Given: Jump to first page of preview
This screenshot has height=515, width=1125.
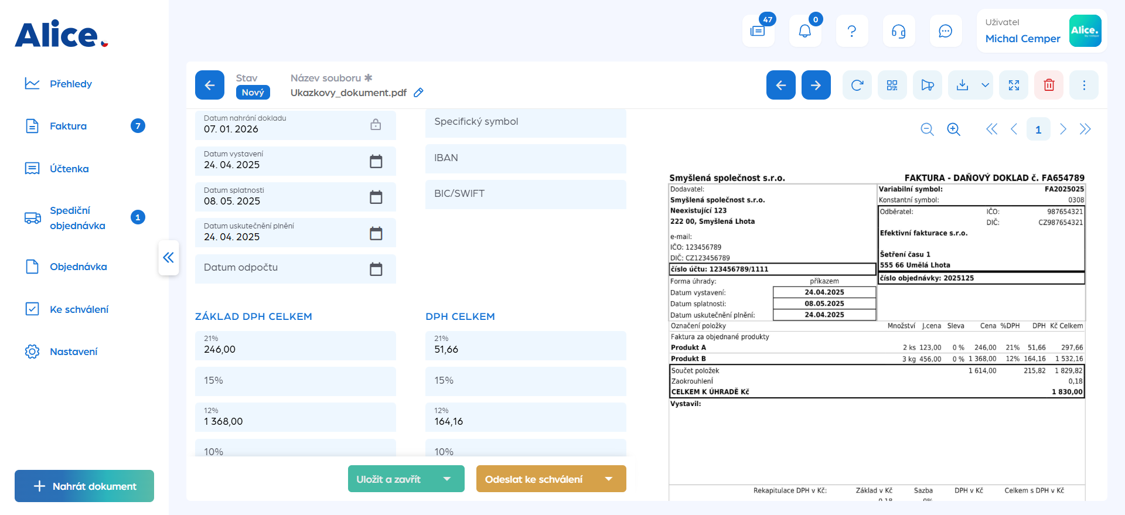Looking at the screenshot, I should (x=991, y=129).
